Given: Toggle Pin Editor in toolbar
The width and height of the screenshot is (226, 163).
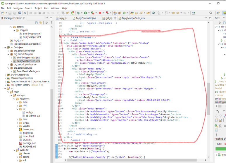Looking at the screenshot, I should (193, 13).
